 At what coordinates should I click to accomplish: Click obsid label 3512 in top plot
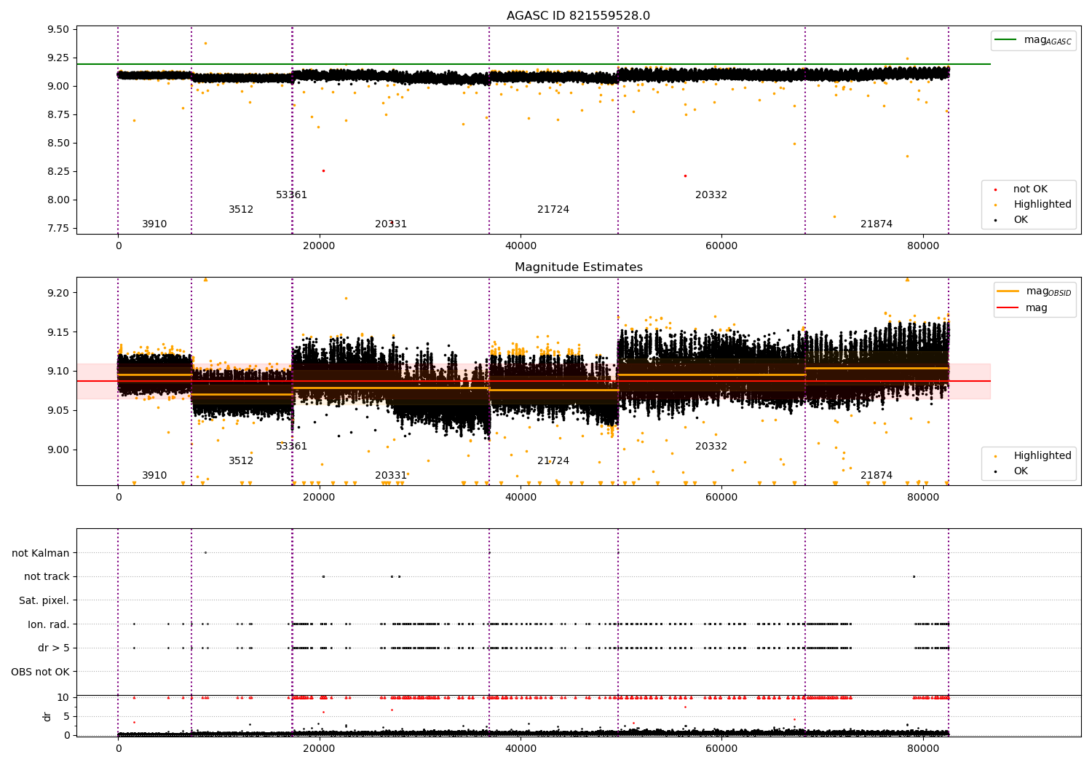click(x=241, y=210)
